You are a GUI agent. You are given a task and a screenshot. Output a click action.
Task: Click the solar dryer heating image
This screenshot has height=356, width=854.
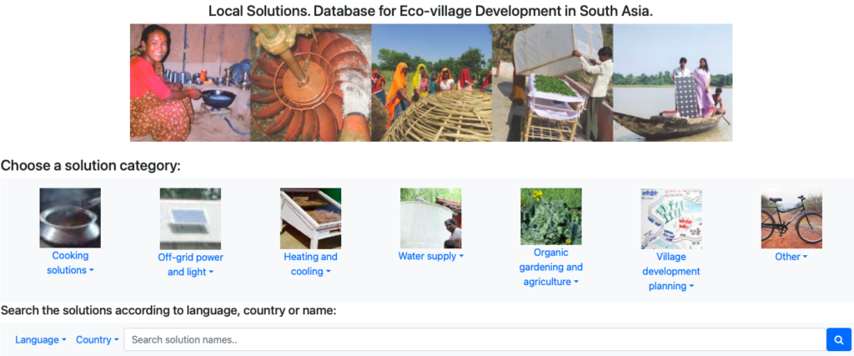pyautogui.click(x=310, y=218)
